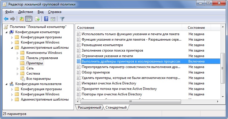This screenshot has width=228, height=119.
Task: Open Help via blue question mark icon
Action: (46, 19)
